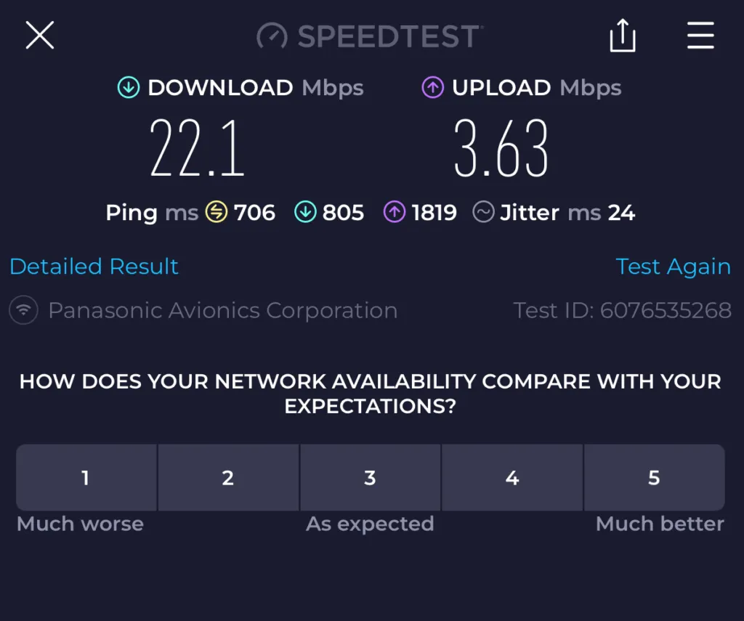Choose rating 3 (As expected)
Screen dimensions: 744x621
pos(370,478)
